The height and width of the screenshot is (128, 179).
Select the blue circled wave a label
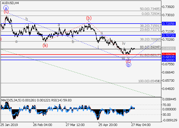[6, 8]
